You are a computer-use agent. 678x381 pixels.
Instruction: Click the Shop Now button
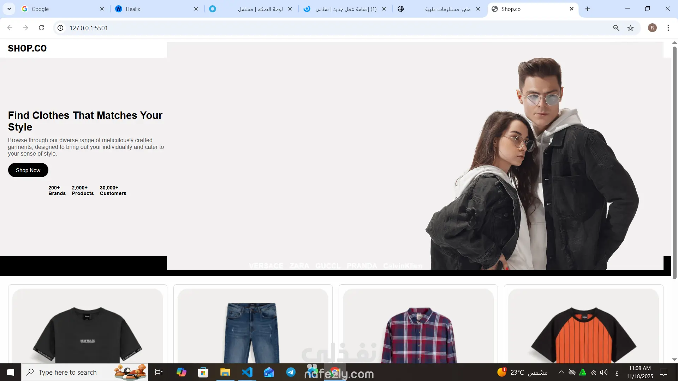(28, 170)
